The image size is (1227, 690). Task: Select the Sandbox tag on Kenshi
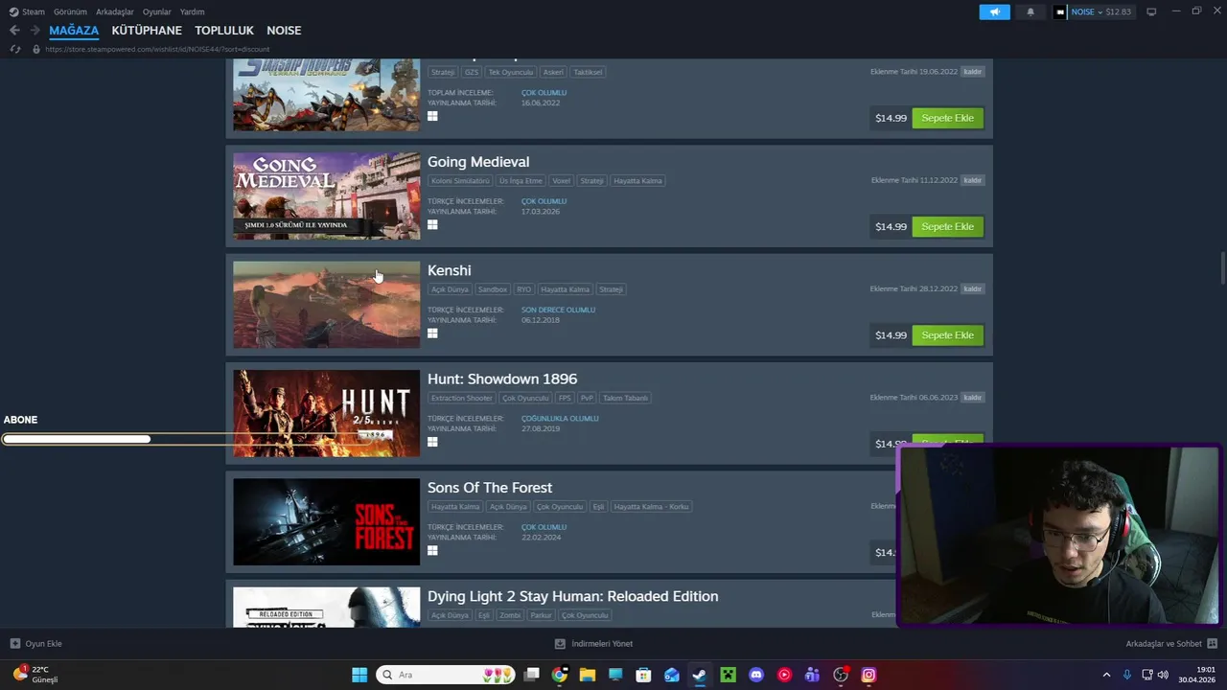pyautogui.click(x=493, y=289)
